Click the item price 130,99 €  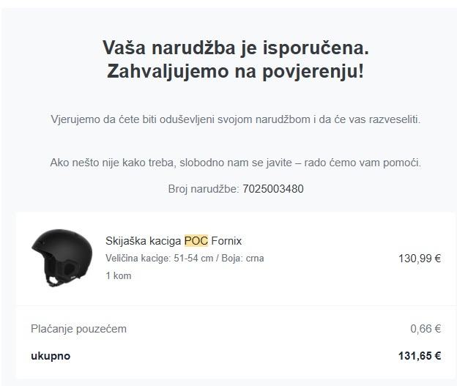[419, 258]
